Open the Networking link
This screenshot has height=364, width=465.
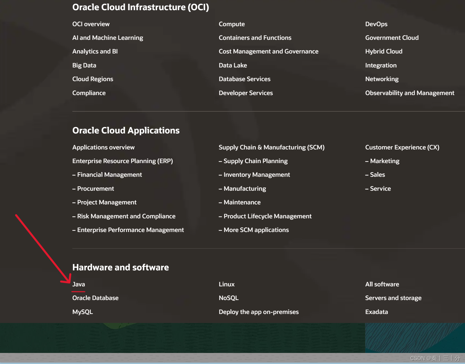[382, 79]
